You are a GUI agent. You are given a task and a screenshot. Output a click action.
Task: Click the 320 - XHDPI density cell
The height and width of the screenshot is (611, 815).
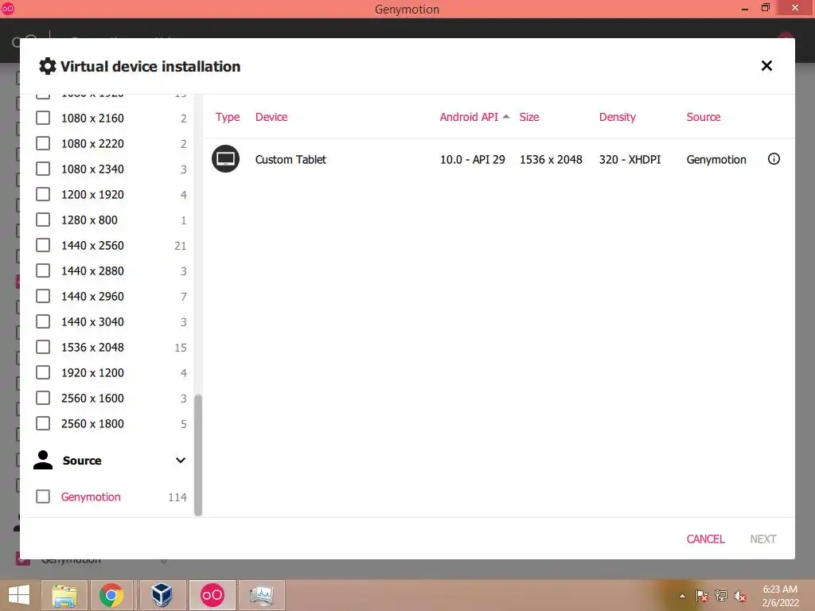click(x=630, y=159)
